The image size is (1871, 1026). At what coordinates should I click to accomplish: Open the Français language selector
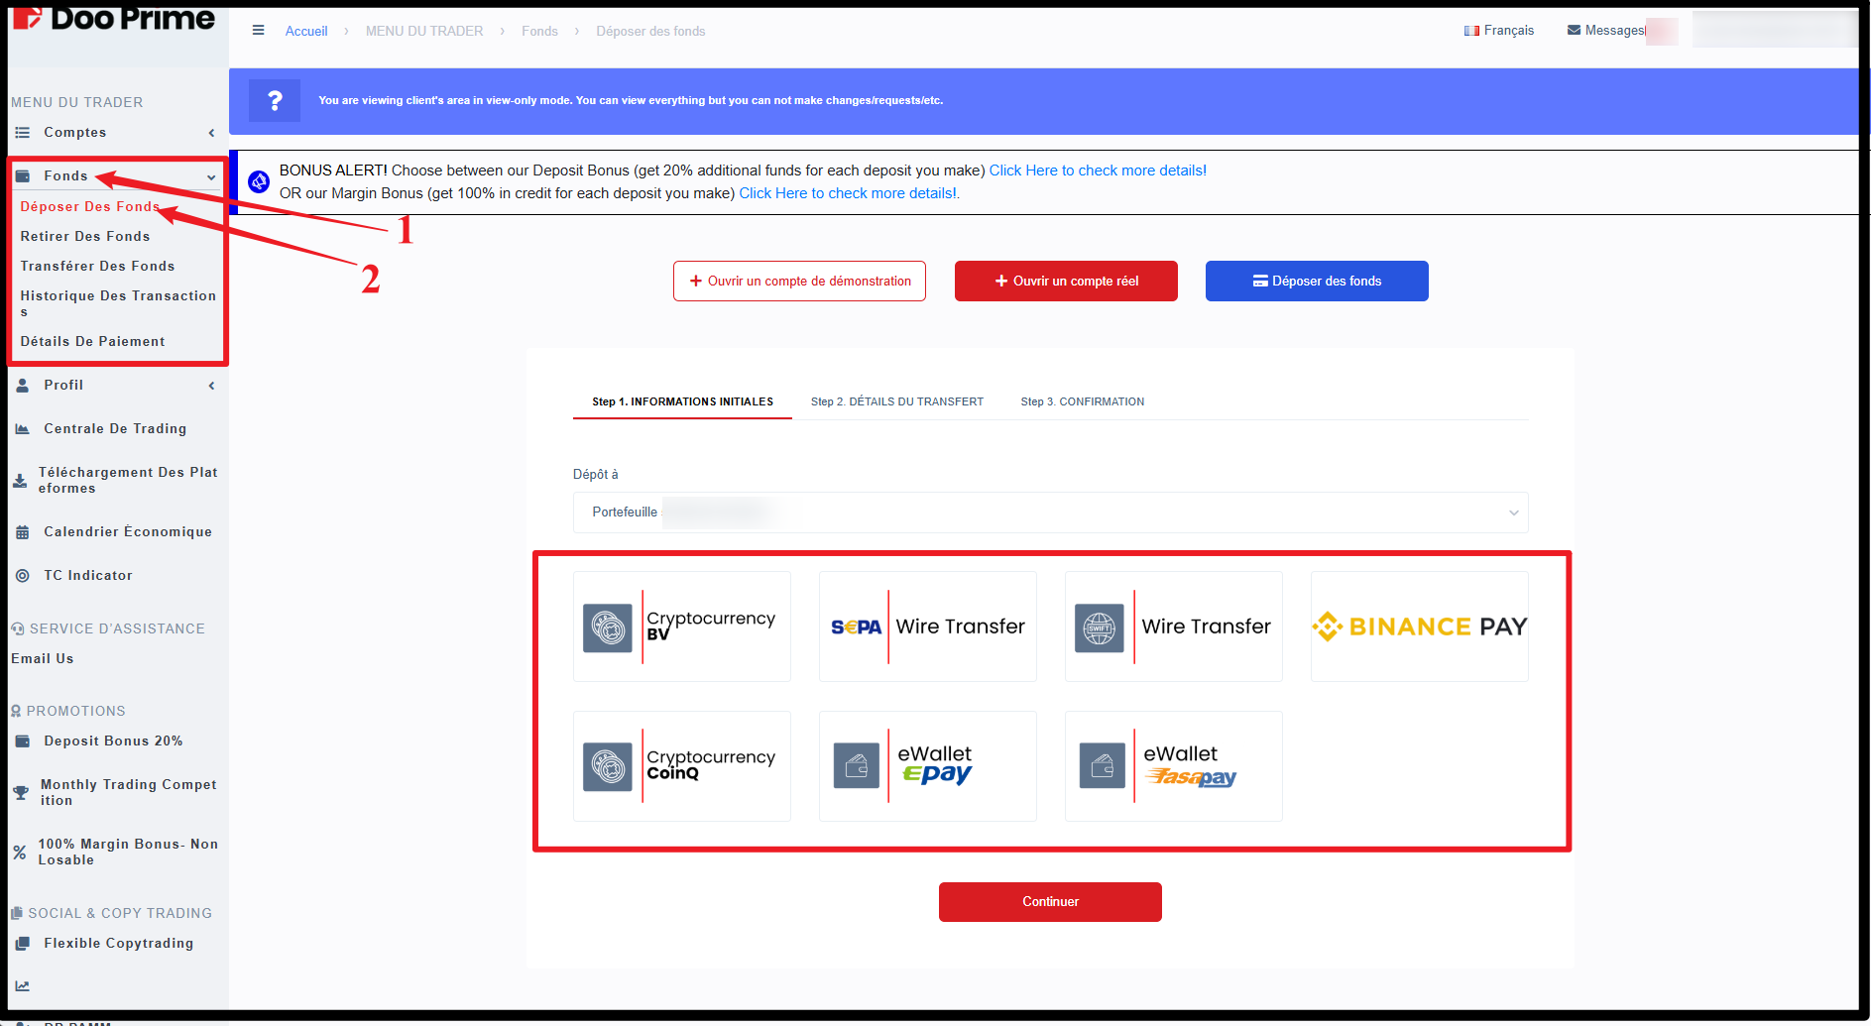coord(1498,31)
